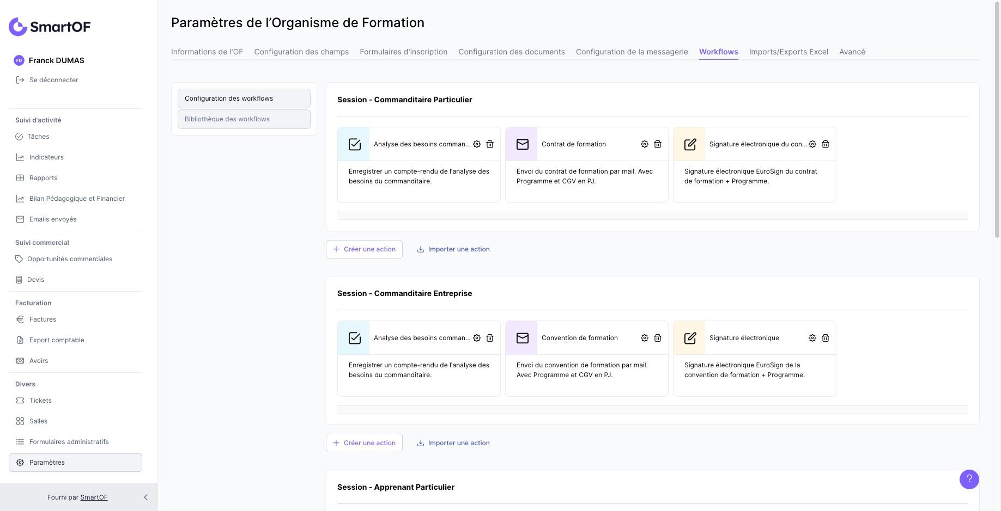Click Se déconnecter to log out
Viewport: 1001px width, 511px height.
53,80
